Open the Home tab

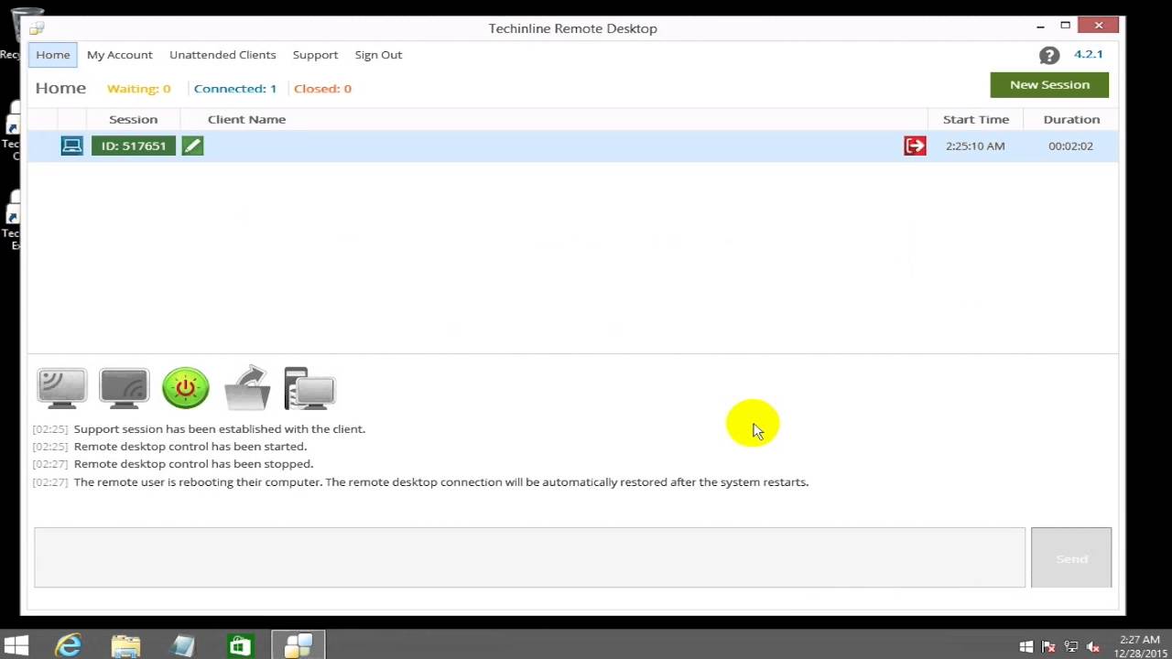(x=53, y=55)
